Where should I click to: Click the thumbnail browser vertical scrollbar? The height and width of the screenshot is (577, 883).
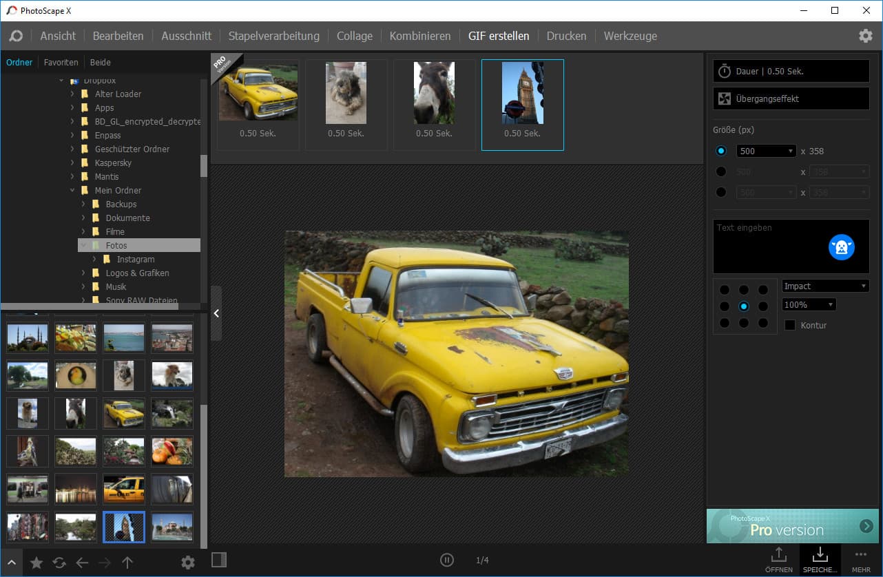204,475
